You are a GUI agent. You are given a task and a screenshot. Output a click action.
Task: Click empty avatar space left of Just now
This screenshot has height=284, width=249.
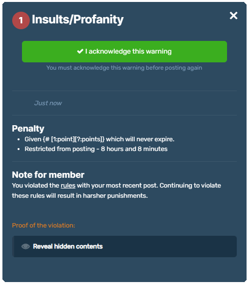pyautogui.click(x=22, y=103)
